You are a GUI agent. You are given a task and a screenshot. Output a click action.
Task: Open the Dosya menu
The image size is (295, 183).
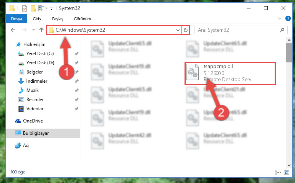tap(16, 19)
